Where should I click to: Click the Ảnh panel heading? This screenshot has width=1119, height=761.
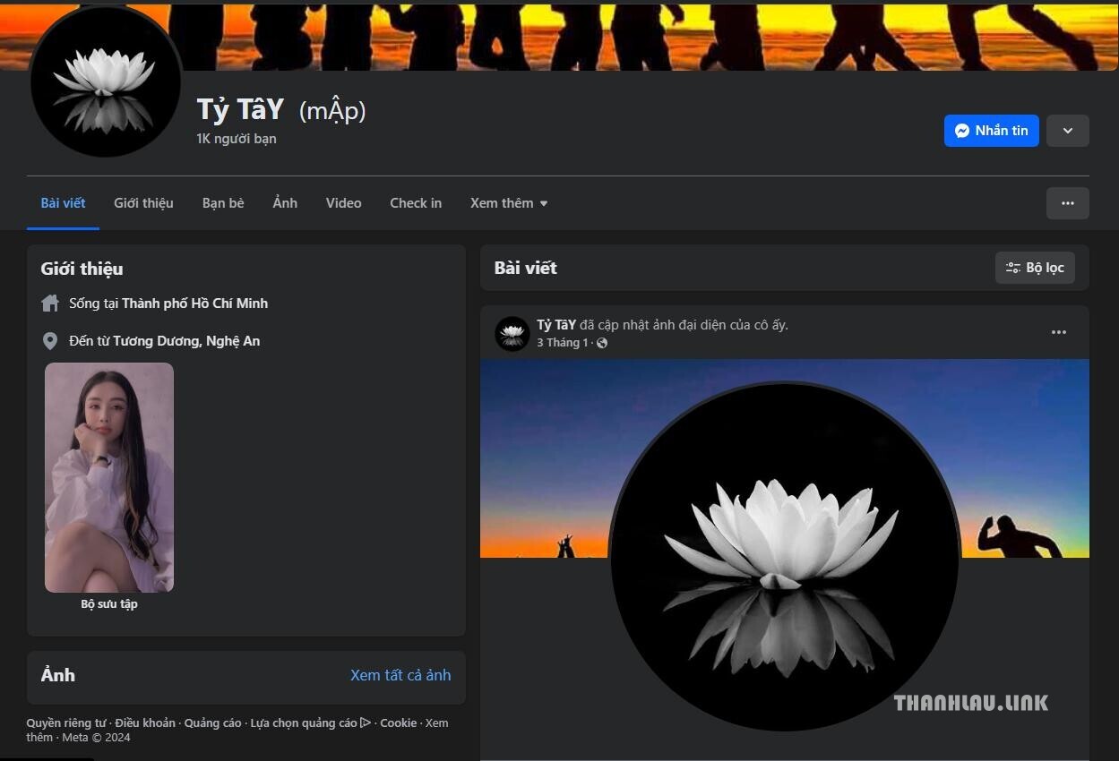pos(57,675)
